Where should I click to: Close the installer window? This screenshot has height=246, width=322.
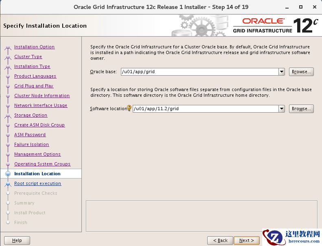click(314, 7)
